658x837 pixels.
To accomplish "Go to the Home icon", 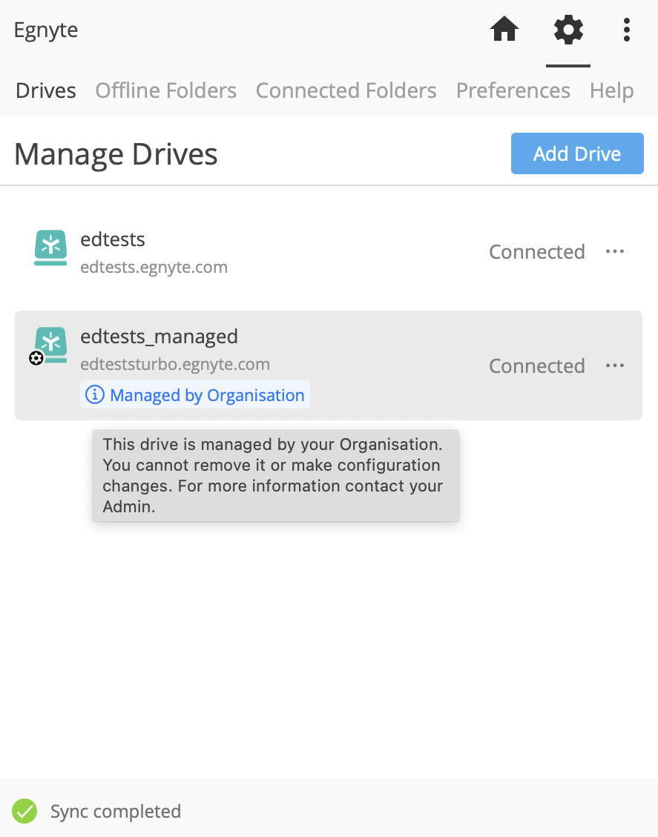I will [x=504, y=29].
